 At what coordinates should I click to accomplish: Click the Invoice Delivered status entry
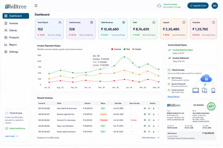[x=181, y=58]
